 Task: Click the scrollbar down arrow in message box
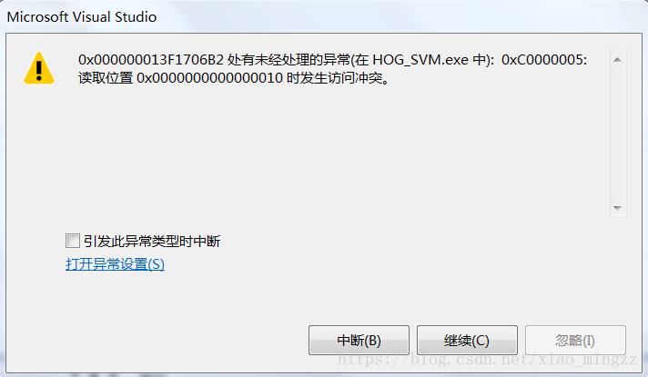click(x=617, y=208)
